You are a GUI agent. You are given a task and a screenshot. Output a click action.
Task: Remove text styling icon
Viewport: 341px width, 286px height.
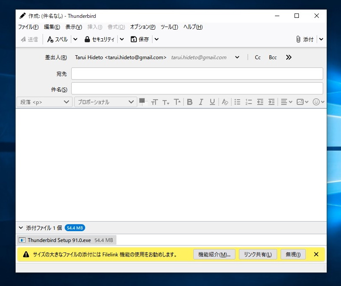(x=225, y=102)
